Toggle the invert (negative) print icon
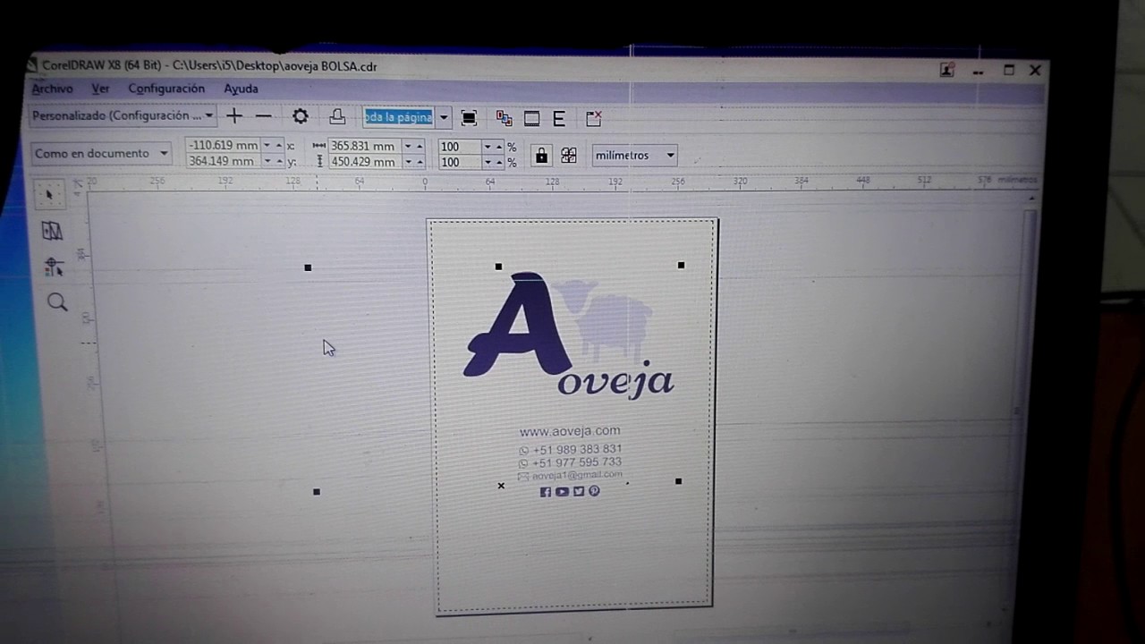 531,118
